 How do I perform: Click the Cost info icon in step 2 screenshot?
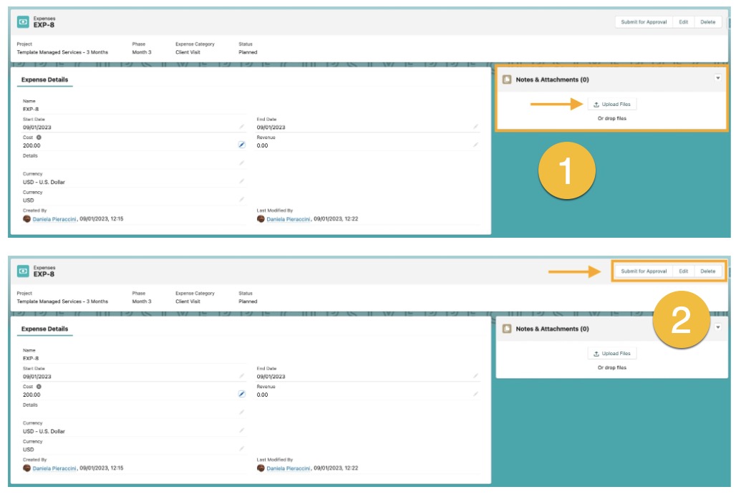click(39, 386)
